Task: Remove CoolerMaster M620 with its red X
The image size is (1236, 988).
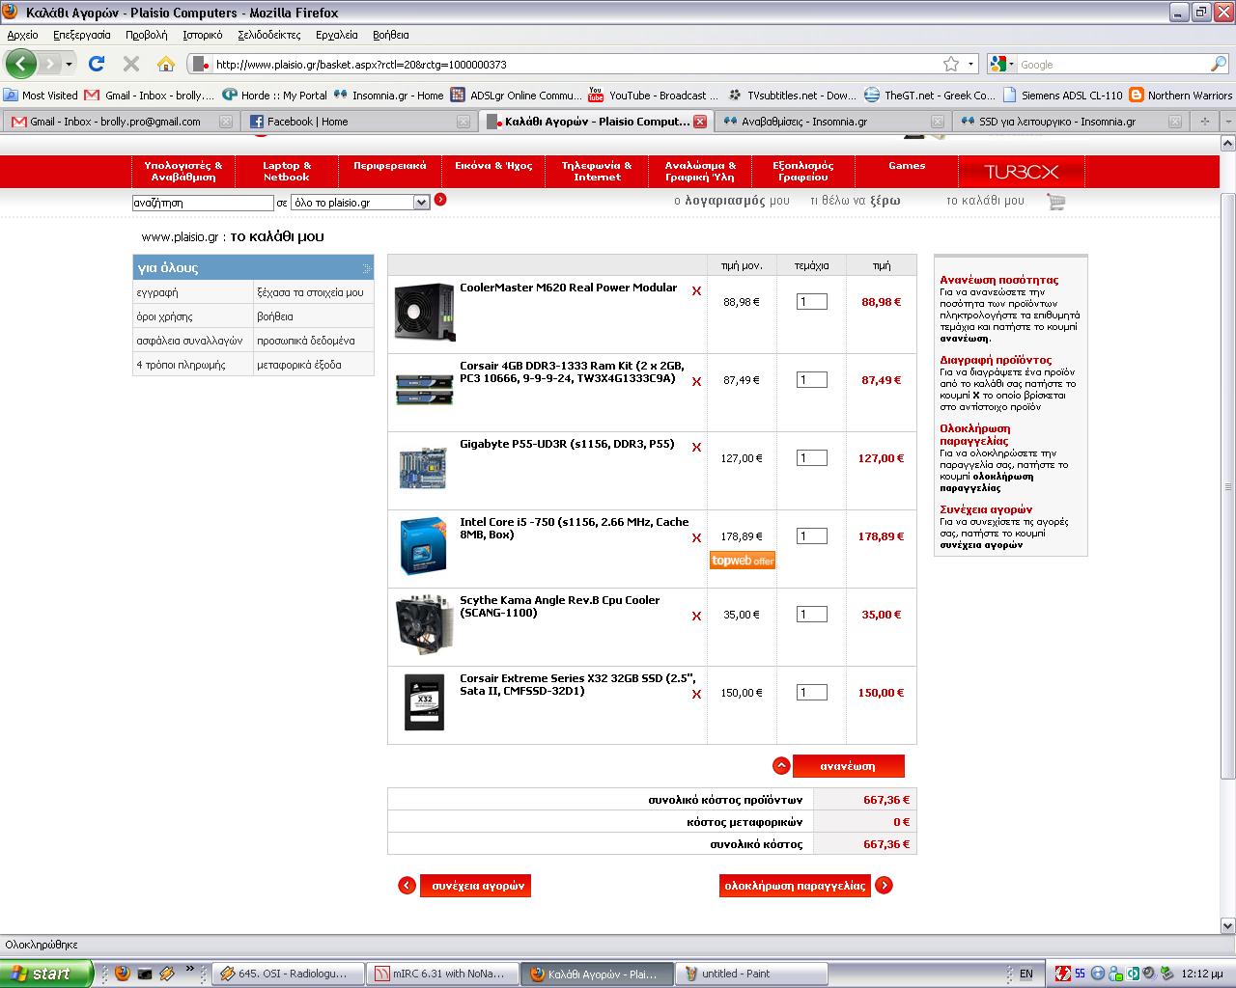Action: pos(696,290)
